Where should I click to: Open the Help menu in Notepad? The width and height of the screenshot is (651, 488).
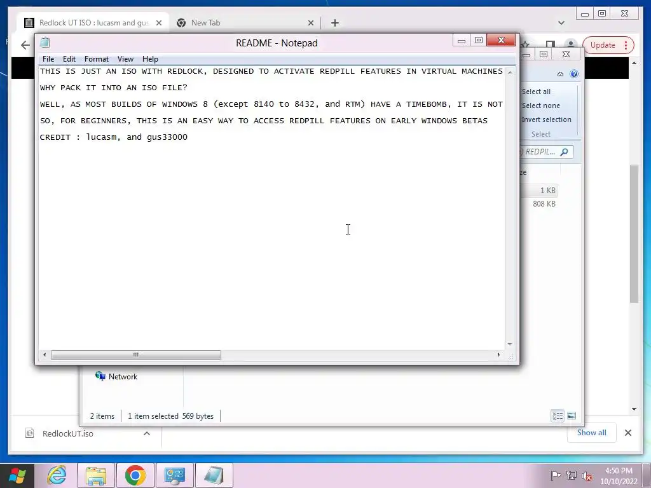[150, 59]
